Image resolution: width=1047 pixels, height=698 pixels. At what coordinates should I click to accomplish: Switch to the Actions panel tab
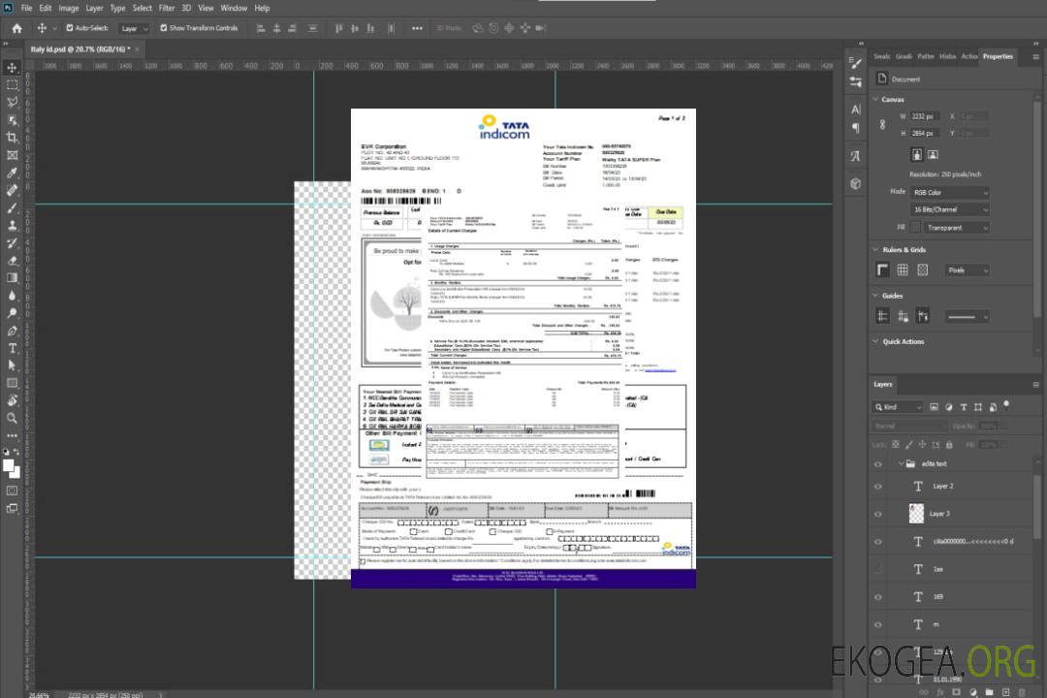pos(968,56)
